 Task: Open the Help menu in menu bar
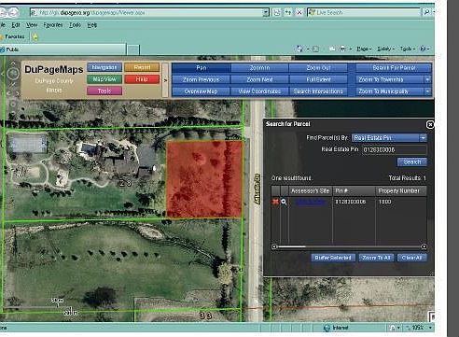92,25
